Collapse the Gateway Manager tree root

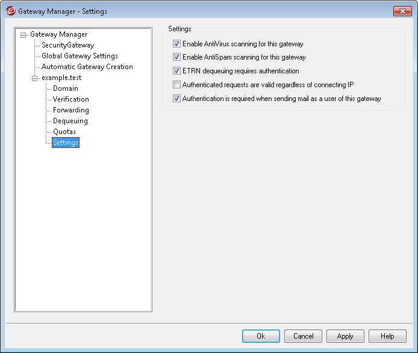[x=23, y=35]
